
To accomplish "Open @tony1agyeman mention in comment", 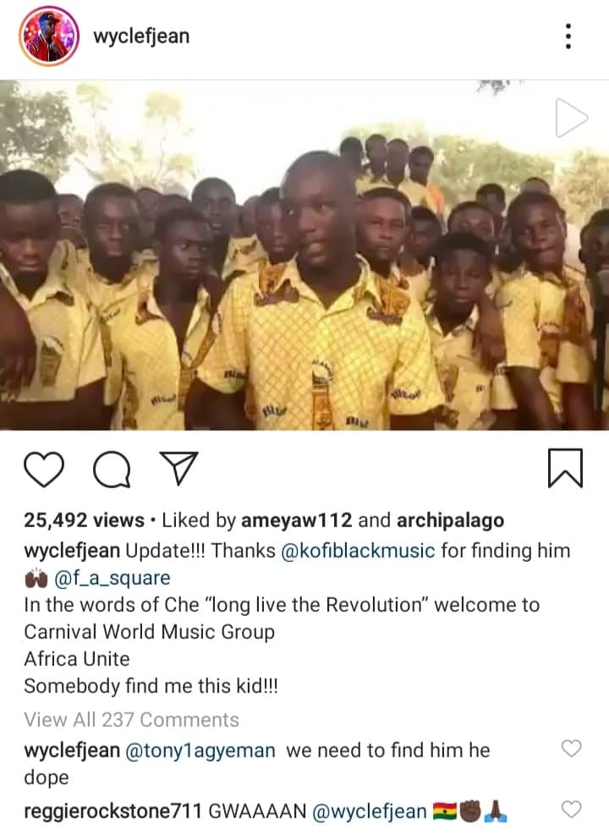I will (x=200, y=751).
